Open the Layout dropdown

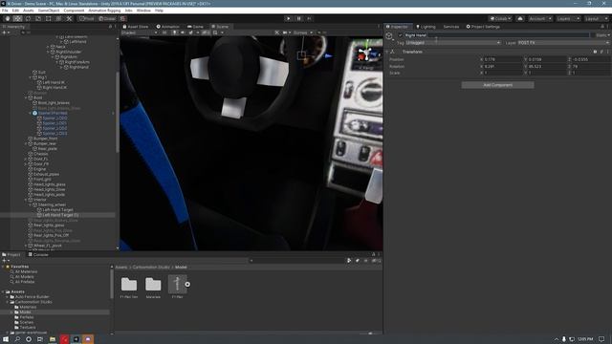[596, 18]
